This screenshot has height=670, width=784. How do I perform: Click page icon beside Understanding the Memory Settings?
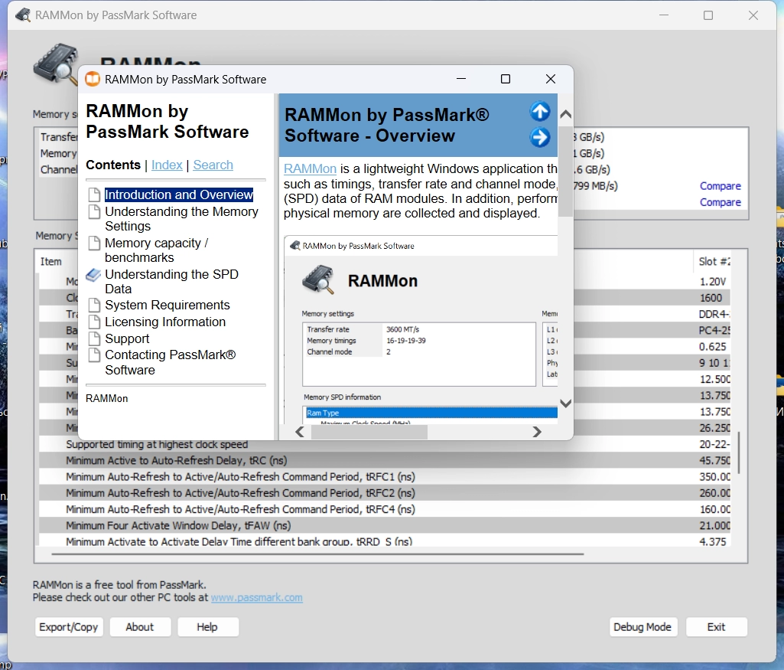(x=94, y=211)
